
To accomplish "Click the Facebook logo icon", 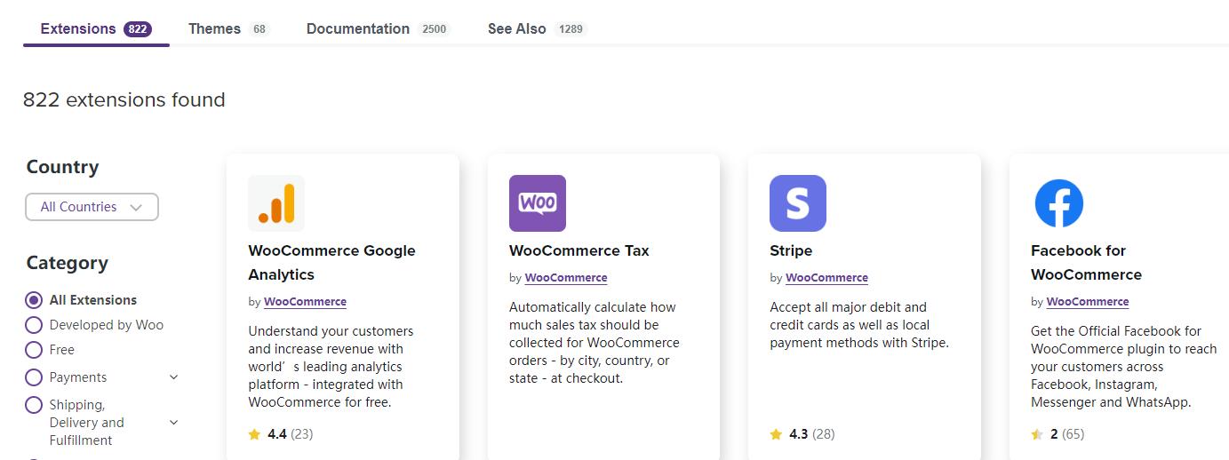I will pos(1059,203).
